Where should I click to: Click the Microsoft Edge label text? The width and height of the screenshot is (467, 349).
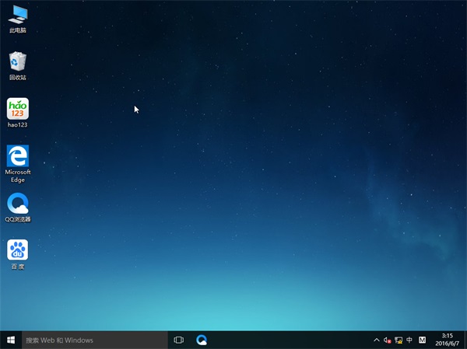coord(17,175)
